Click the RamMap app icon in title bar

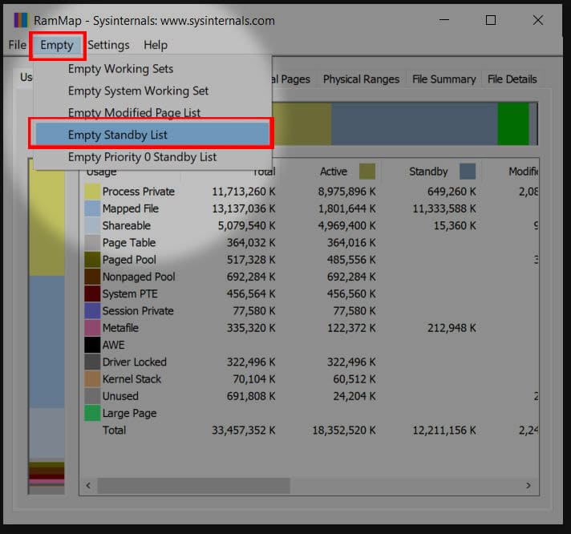(21, 20)
